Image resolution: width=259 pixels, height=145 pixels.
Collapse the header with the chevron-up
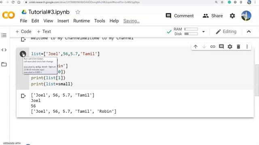[249, 31]
